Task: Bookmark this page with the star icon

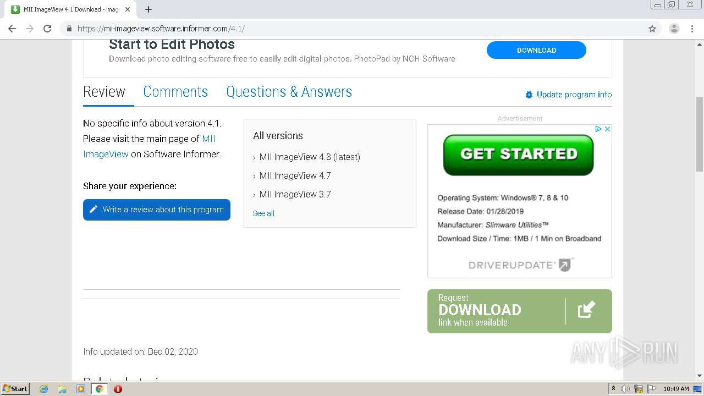Action: (652, 29)
